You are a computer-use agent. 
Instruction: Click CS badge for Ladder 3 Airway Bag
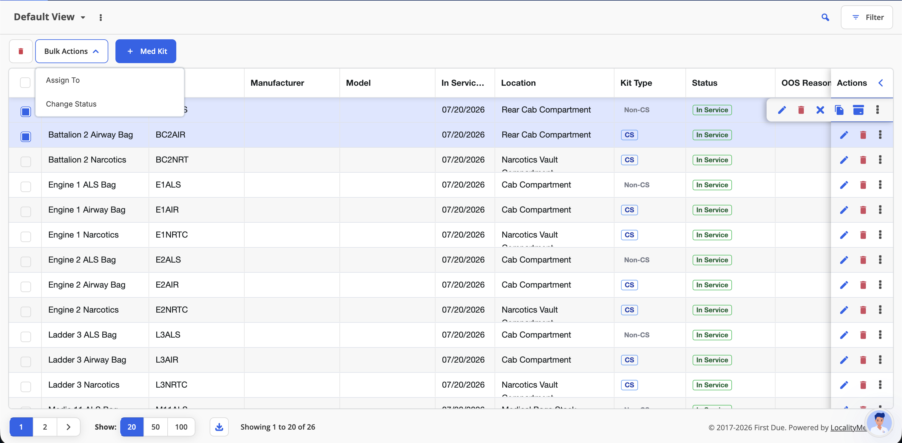629,360
